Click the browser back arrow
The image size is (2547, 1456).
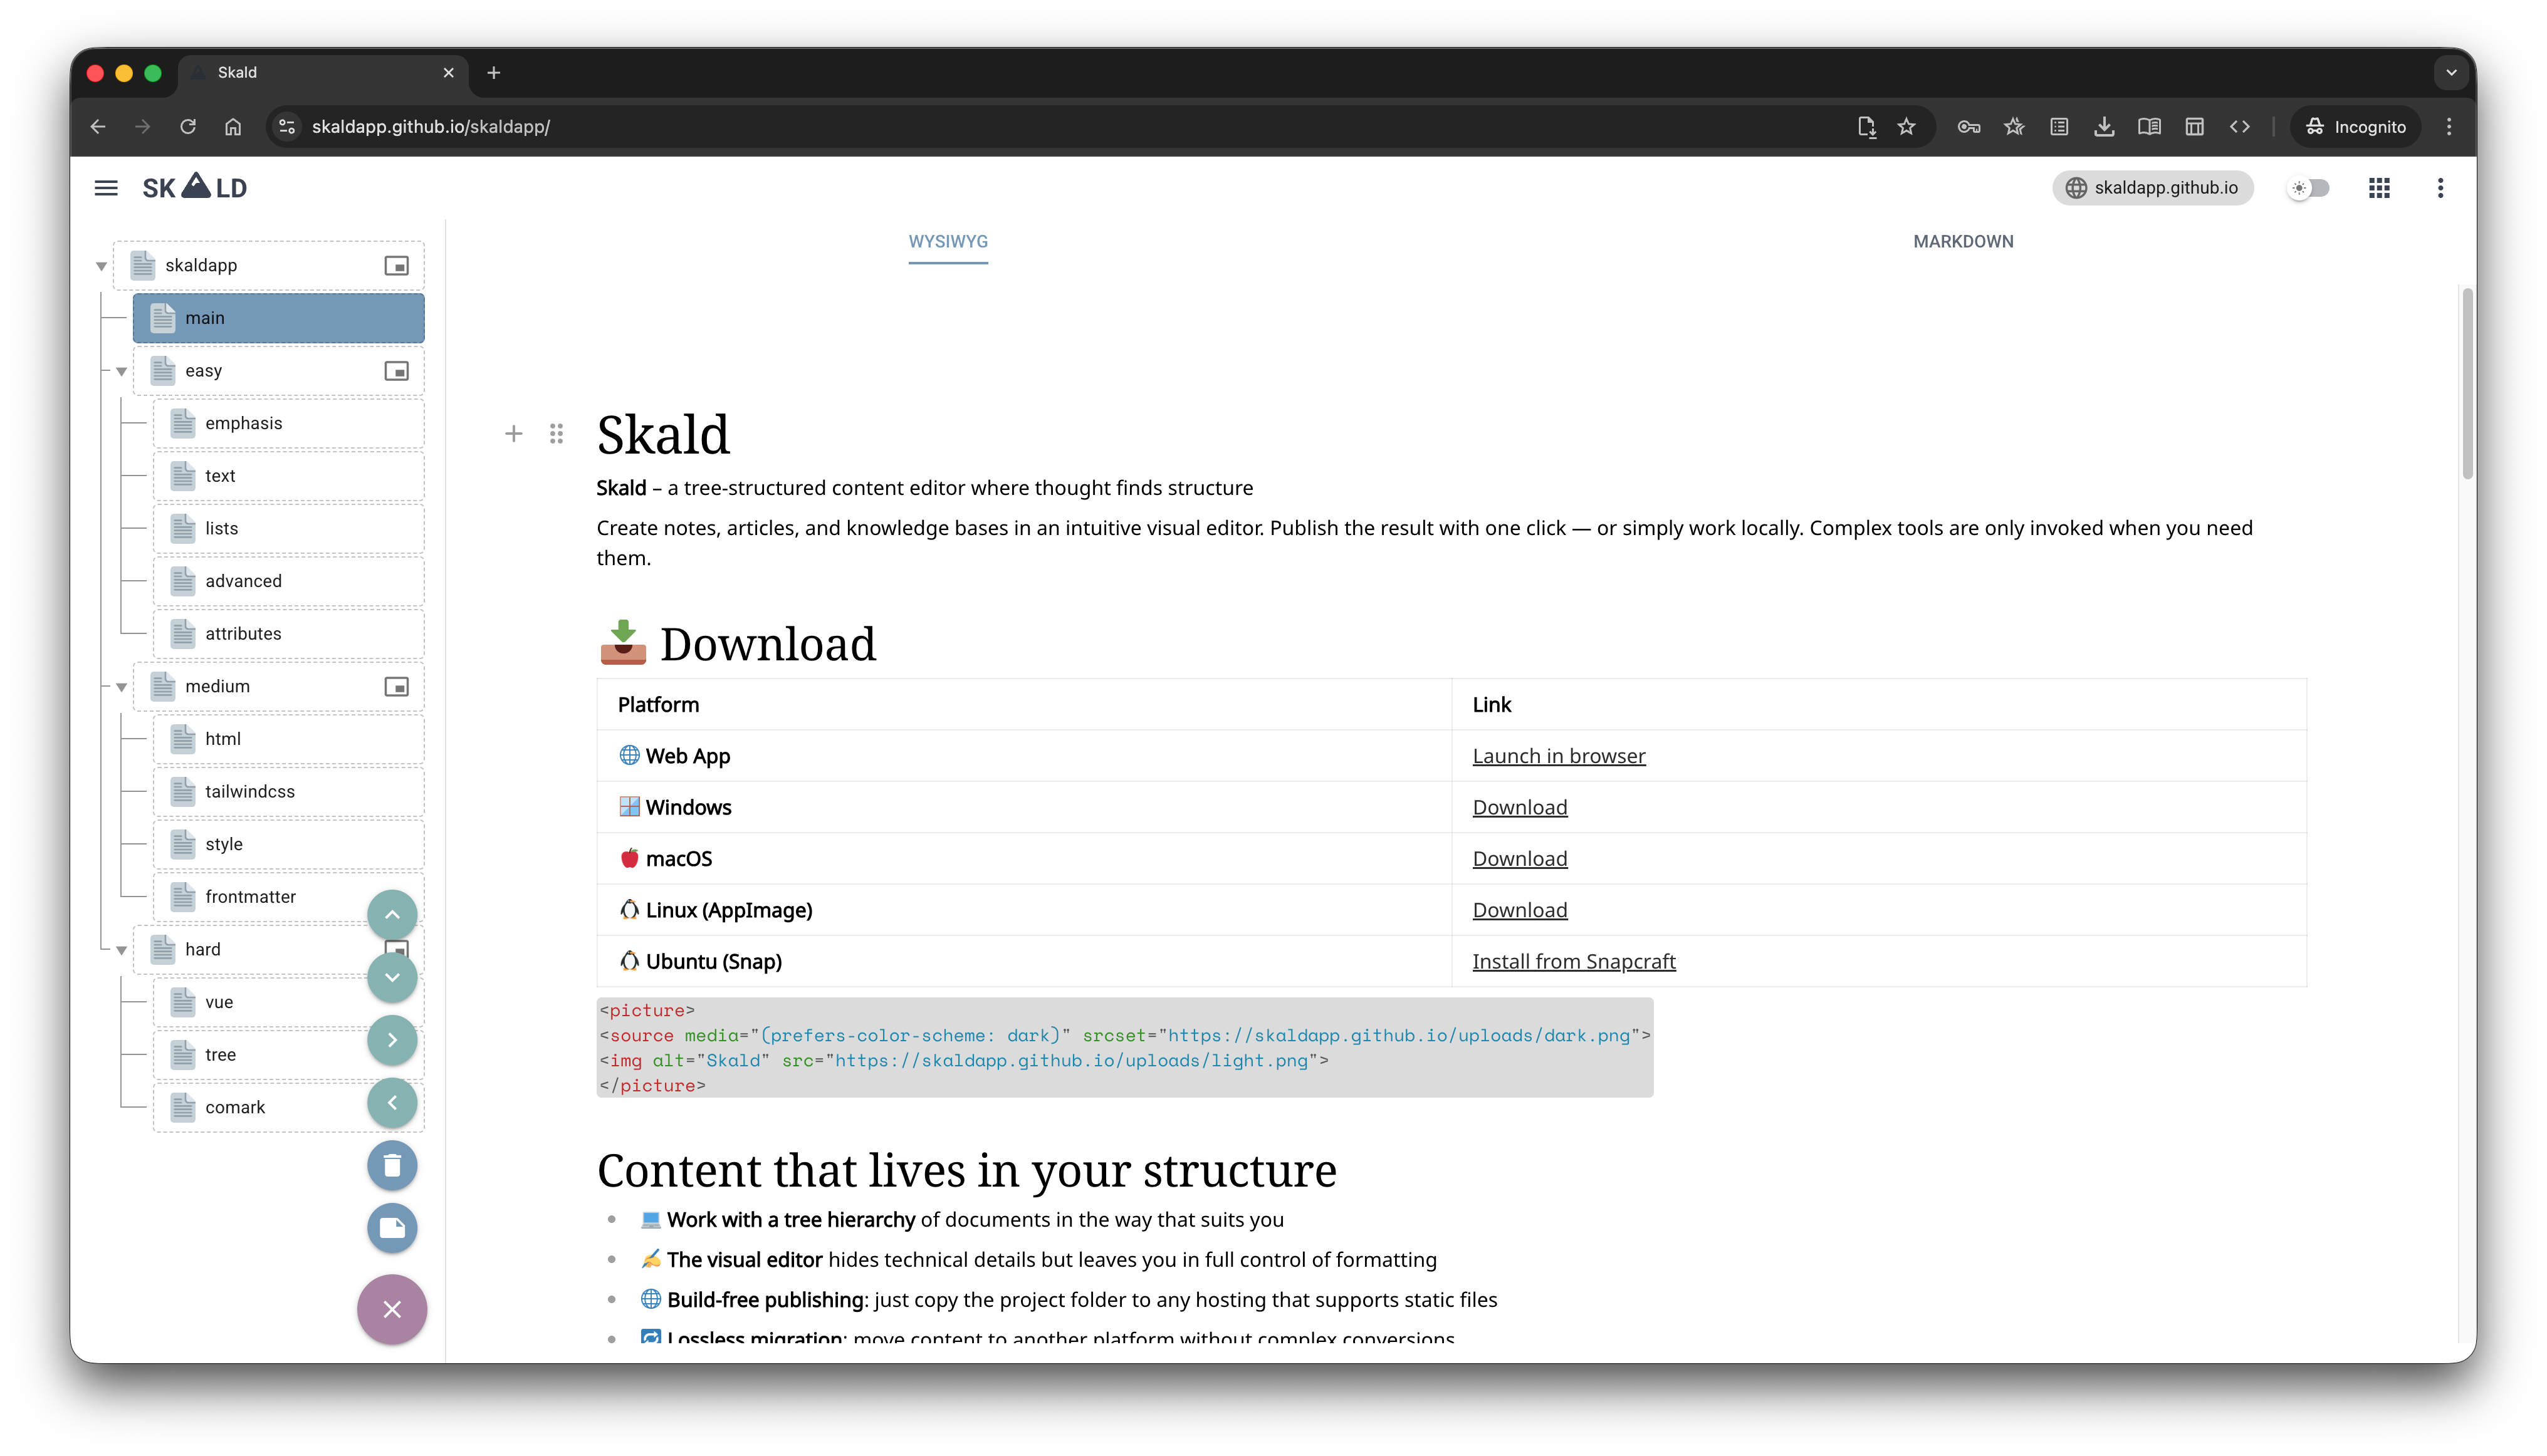pos(98,127)
